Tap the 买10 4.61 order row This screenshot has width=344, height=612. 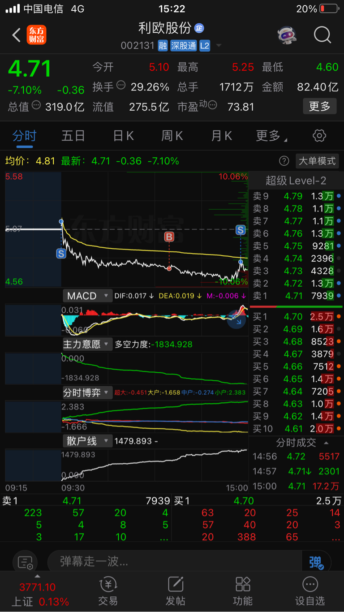(296, 429)
